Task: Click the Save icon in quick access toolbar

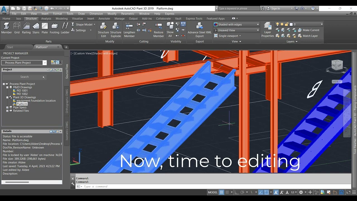Action: pyautogui.click(x=24, y=8)
